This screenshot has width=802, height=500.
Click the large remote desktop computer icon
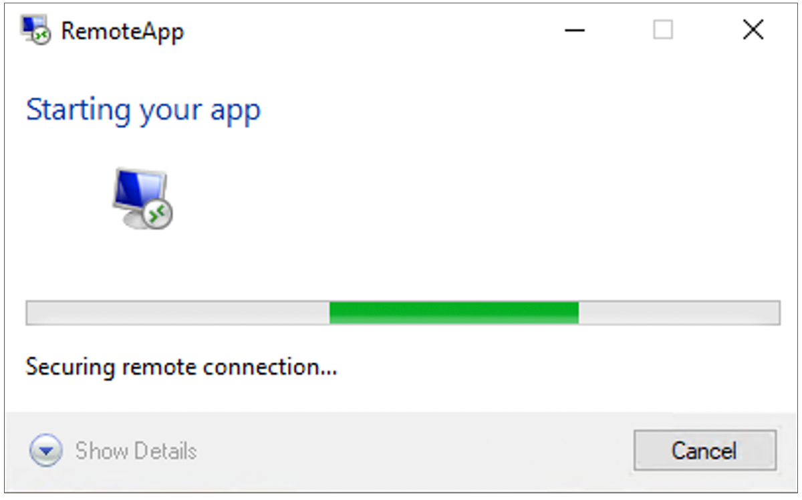[x=142, y=199]
